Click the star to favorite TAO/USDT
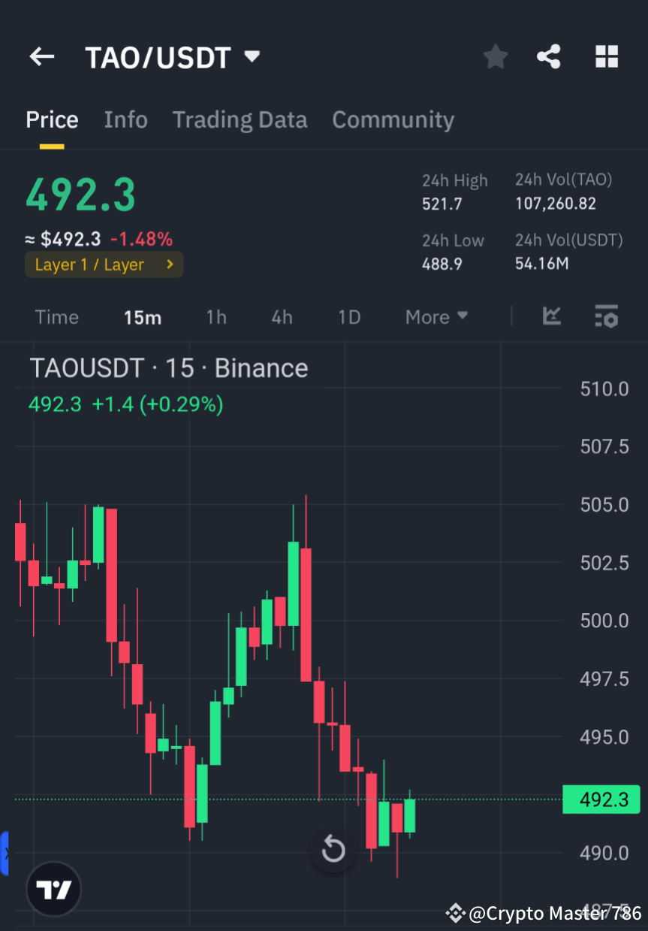The height and width of the screenshot is (931, 648). pos(495,56)
